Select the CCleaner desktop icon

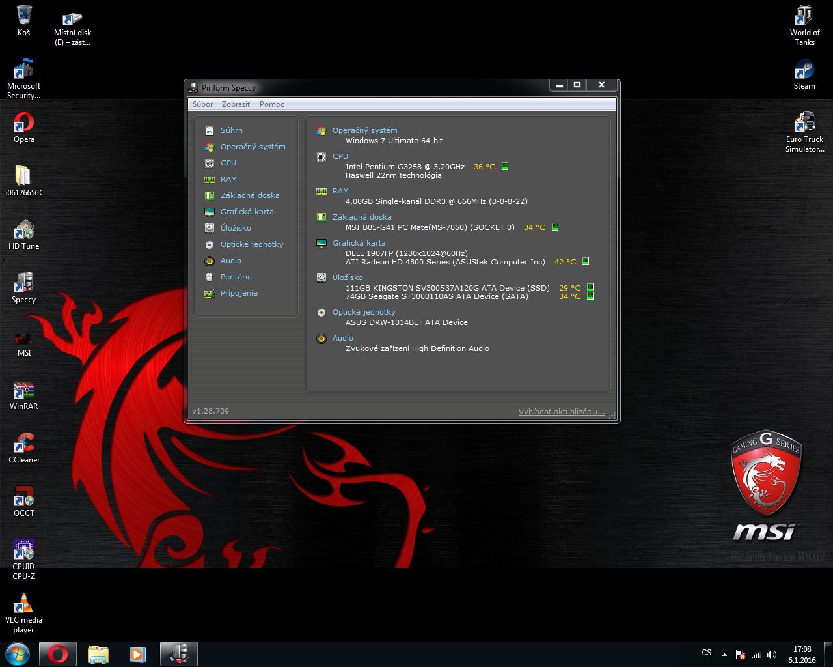pyautogui.click(x=24, y=448)
